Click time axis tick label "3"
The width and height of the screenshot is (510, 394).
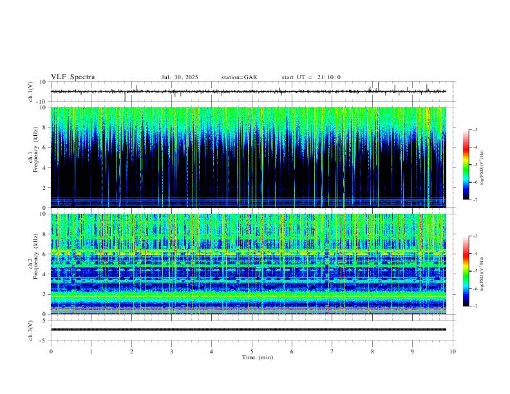(171, 352)
